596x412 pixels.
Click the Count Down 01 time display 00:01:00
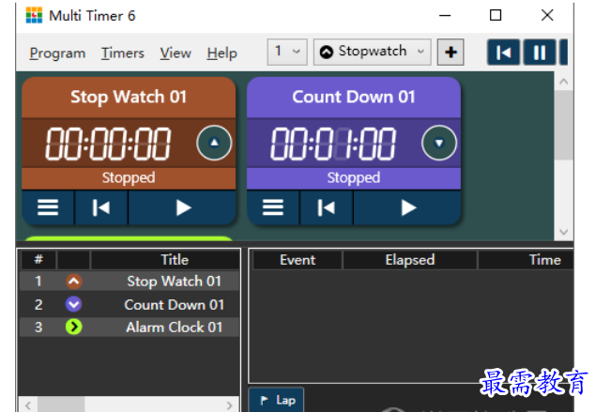click(333, 144)
